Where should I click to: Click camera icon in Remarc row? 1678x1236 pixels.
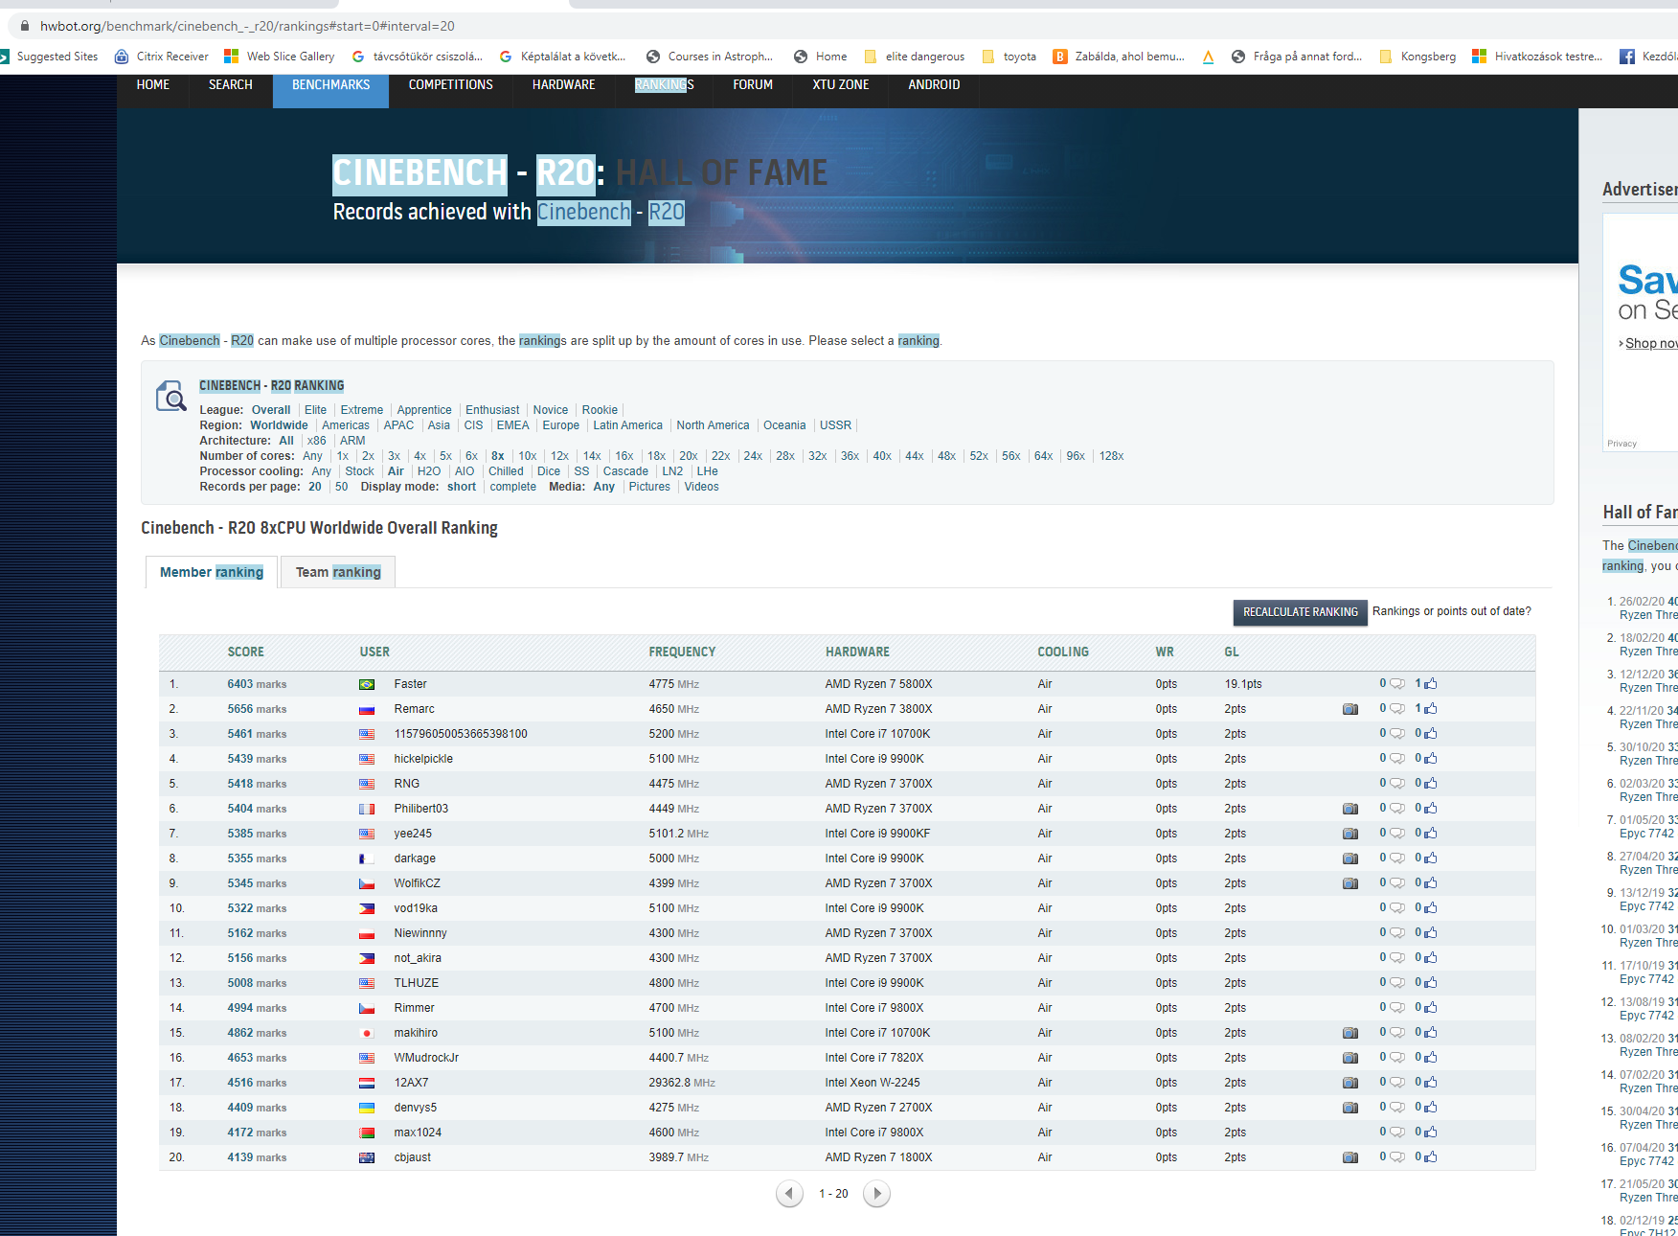[1350, 709]
